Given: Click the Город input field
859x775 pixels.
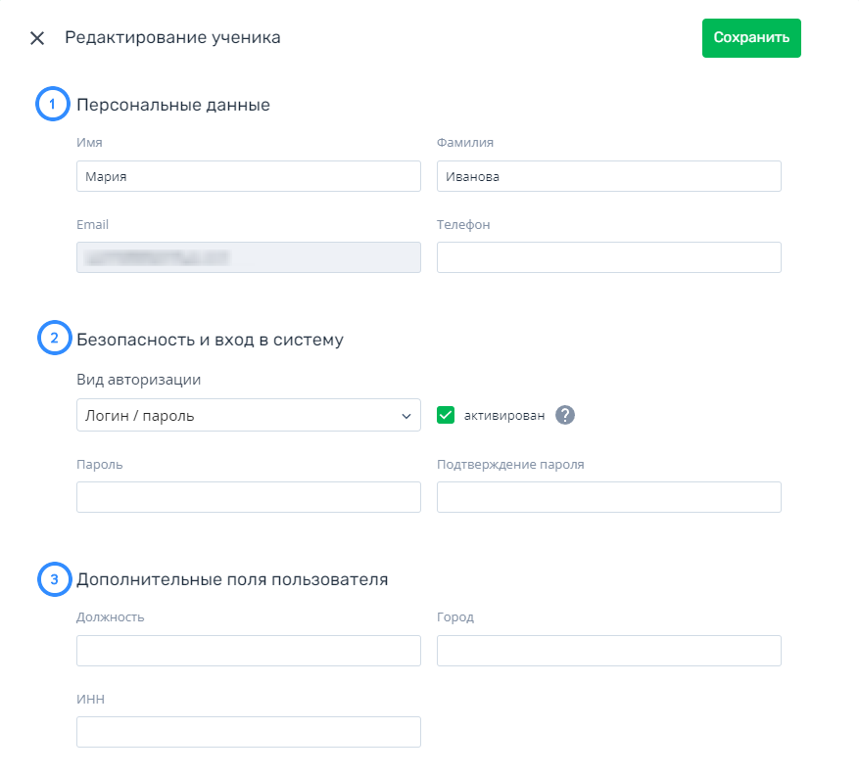Looking at the screenshot, I should click(608, 651).
